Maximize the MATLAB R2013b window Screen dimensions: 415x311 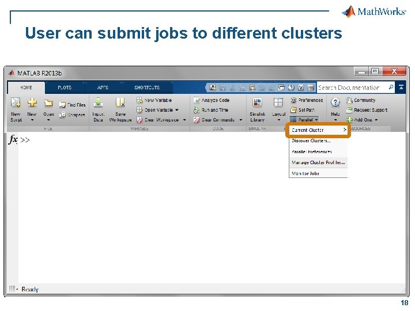tap(375, 71)
